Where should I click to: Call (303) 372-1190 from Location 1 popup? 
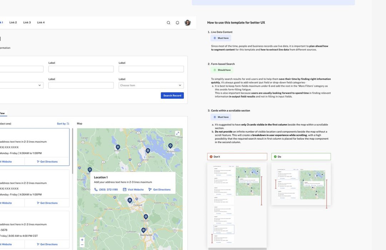106,190
